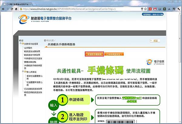This screenshot has height=124, width=182.
Task: Click the page scrollbar down arrow
Action: 180,122
